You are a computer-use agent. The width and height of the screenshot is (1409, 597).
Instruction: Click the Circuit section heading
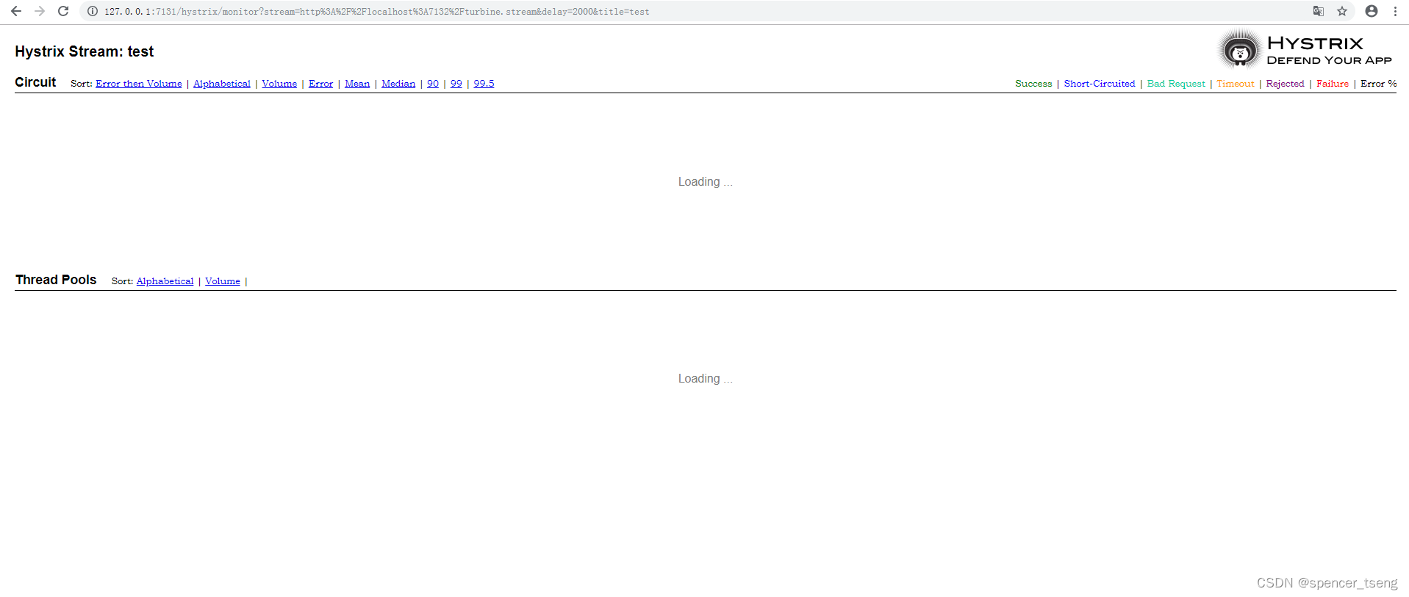[35, 82]
